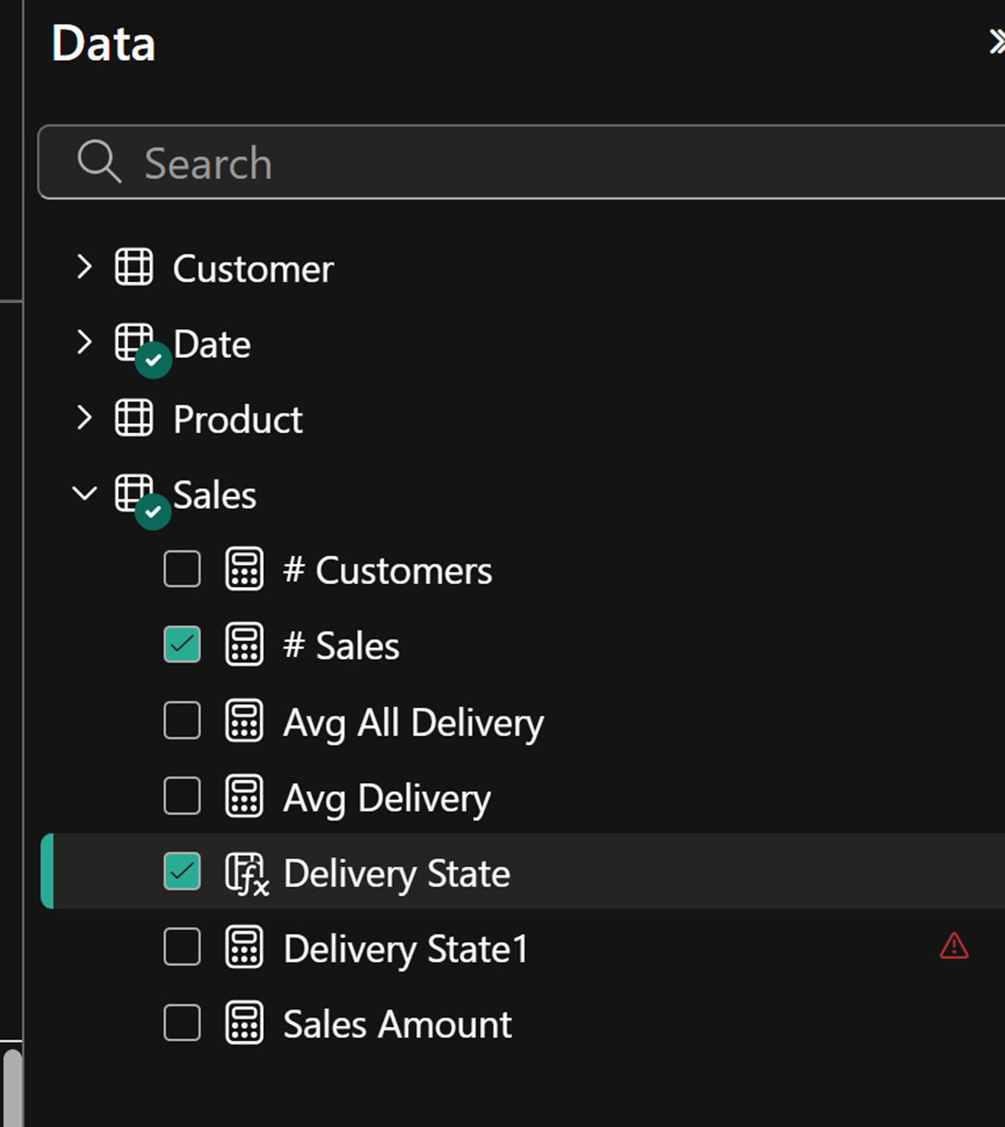Image resolution: width=1005 pixels, height=1127 pixels.
Task: Expand the Product table
Action: tap(85, 418)
